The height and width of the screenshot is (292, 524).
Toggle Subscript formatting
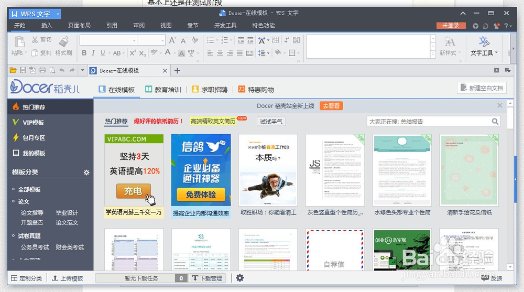tap(143, 53)
